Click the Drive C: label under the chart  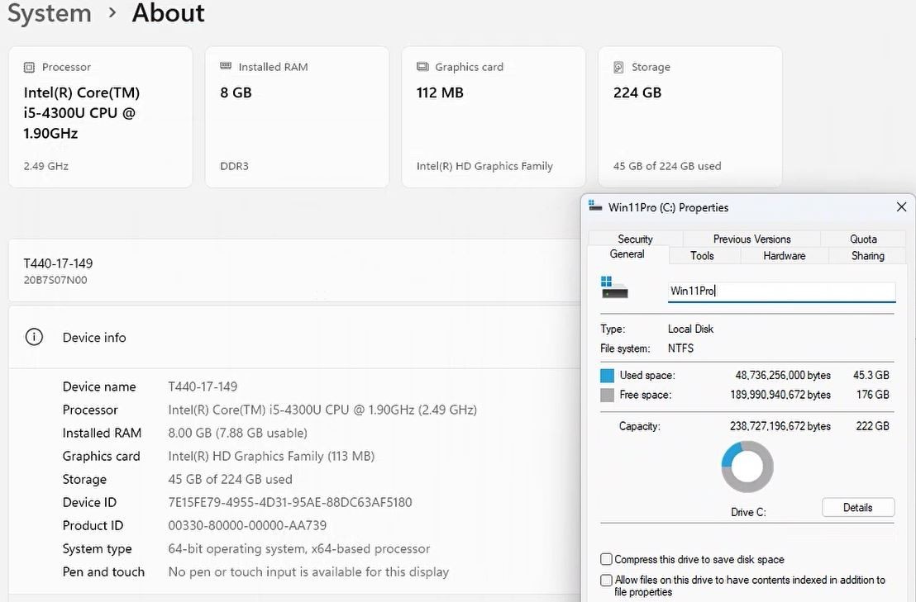[x=748, y=512]
